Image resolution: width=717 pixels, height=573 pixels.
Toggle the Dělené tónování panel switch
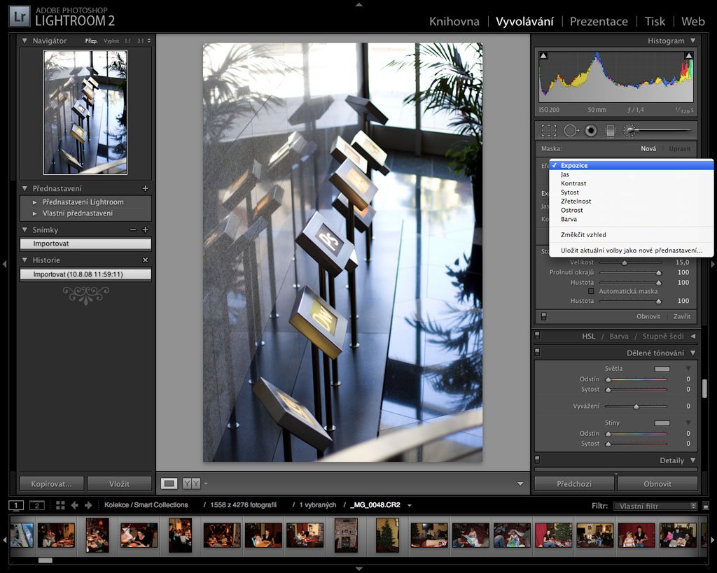coord(537,353)
